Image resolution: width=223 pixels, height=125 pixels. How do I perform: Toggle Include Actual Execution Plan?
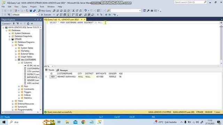pyautogui.click(x=73, y=15)
